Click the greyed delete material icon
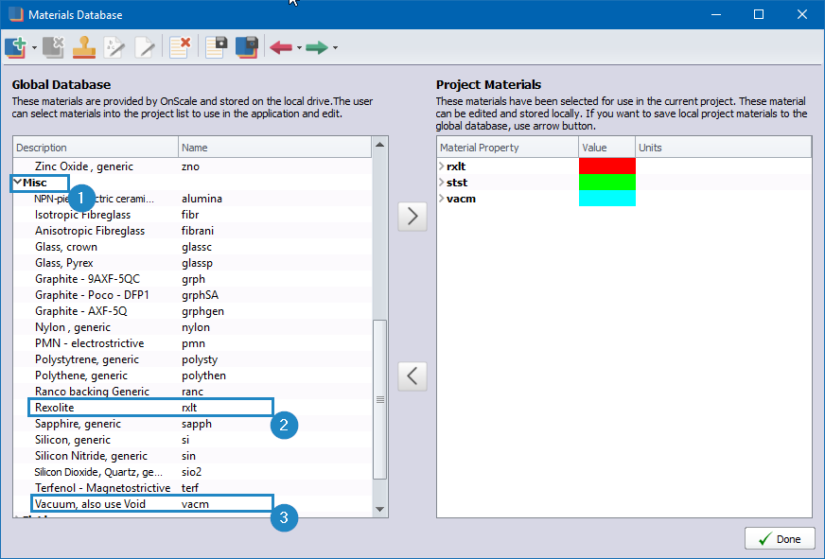This screenshot has width=825, height=559. click(x=53, y=47)
